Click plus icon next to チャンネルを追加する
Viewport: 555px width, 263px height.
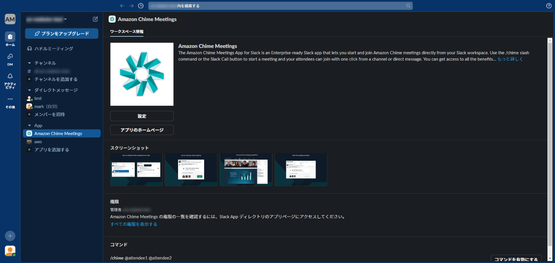(29, 79)
